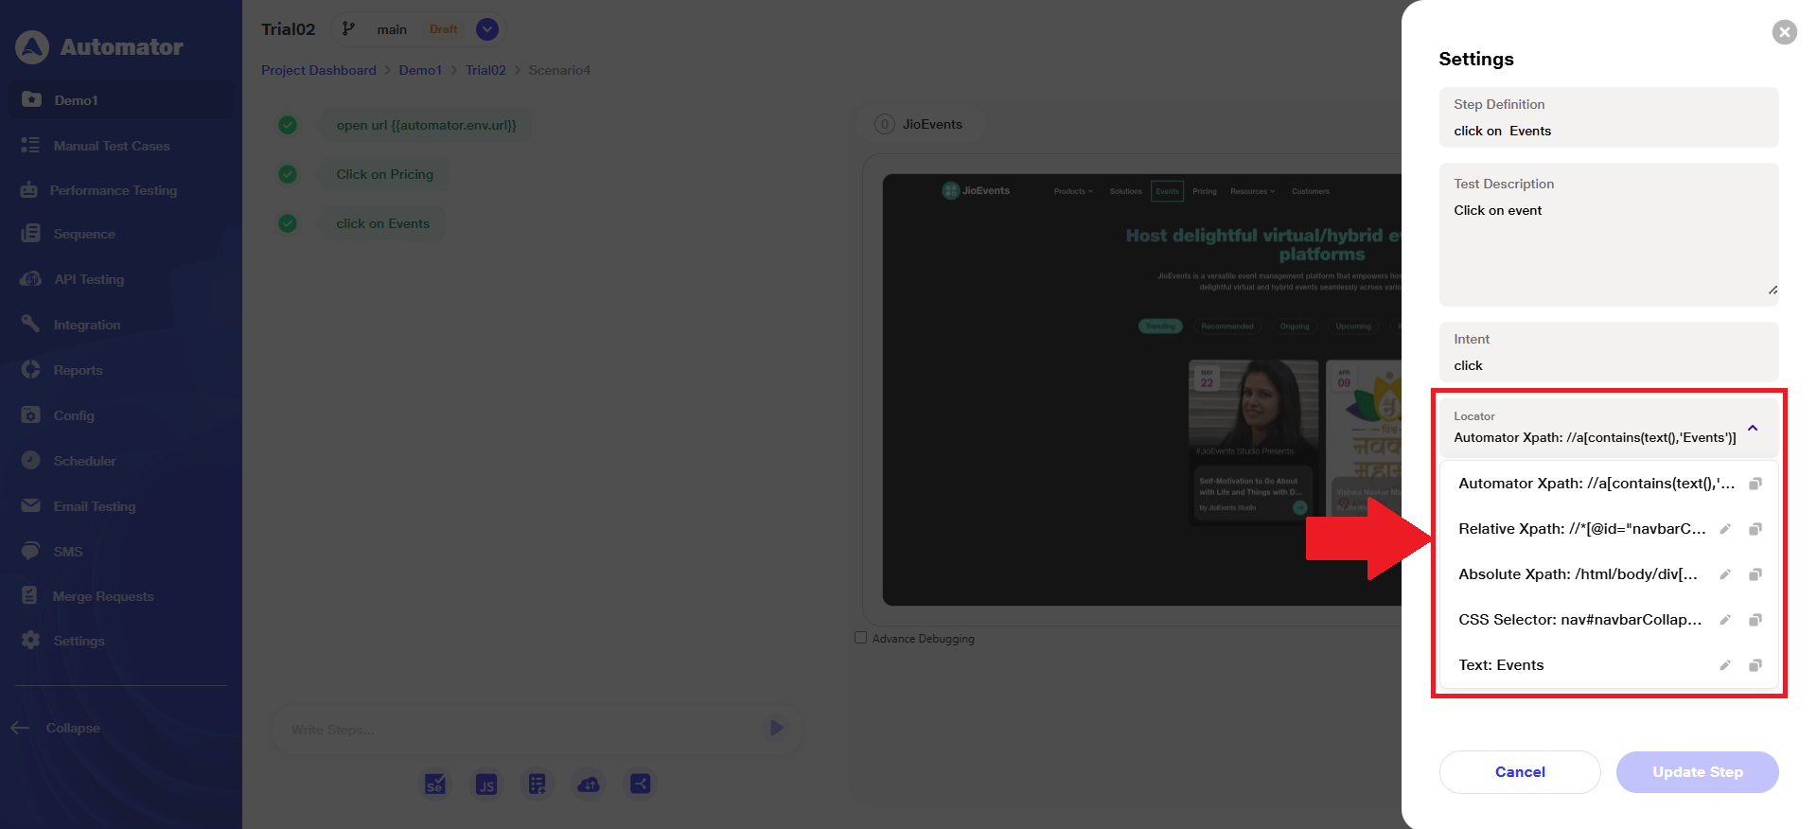
Task: Copy the Automator Xpath locator
Action: 1755,484
